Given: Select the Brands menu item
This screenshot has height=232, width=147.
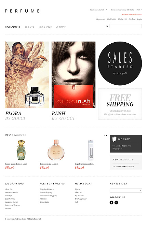Looking at the screenshot, I should [x=45, y=27].
